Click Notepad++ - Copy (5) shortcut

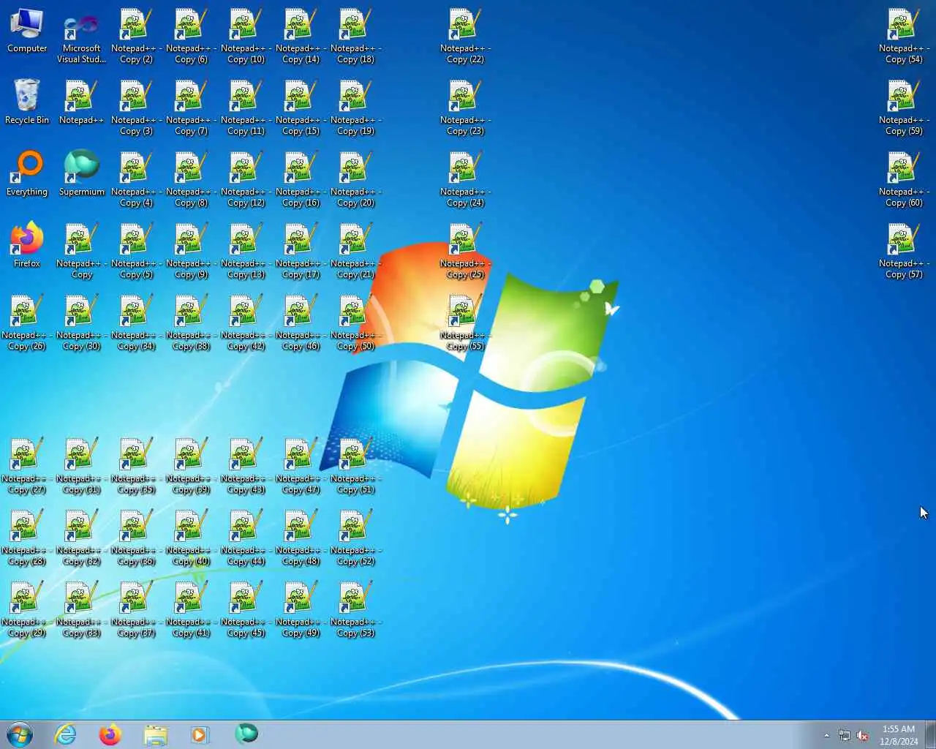[137, 251]
